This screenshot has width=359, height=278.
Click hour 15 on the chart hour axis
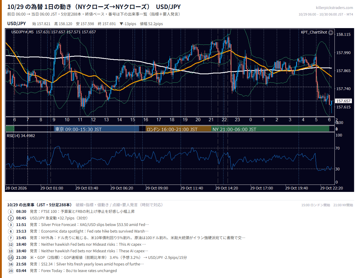pos(133,120)
